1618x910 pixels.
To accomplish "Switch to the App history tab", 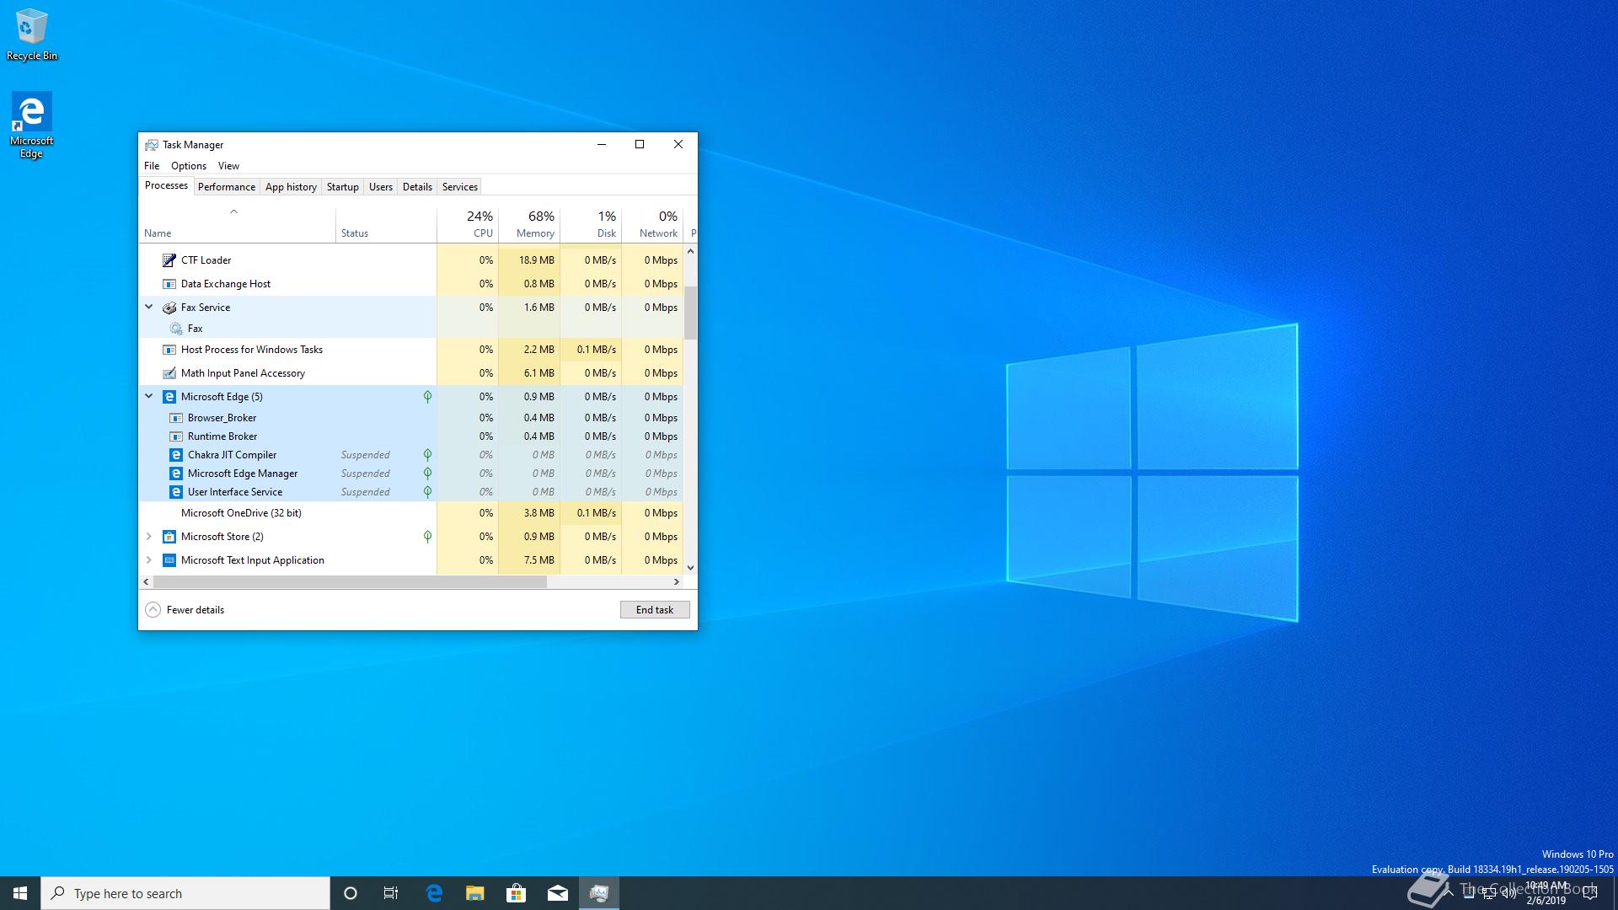I will click(x=291, y=187).
